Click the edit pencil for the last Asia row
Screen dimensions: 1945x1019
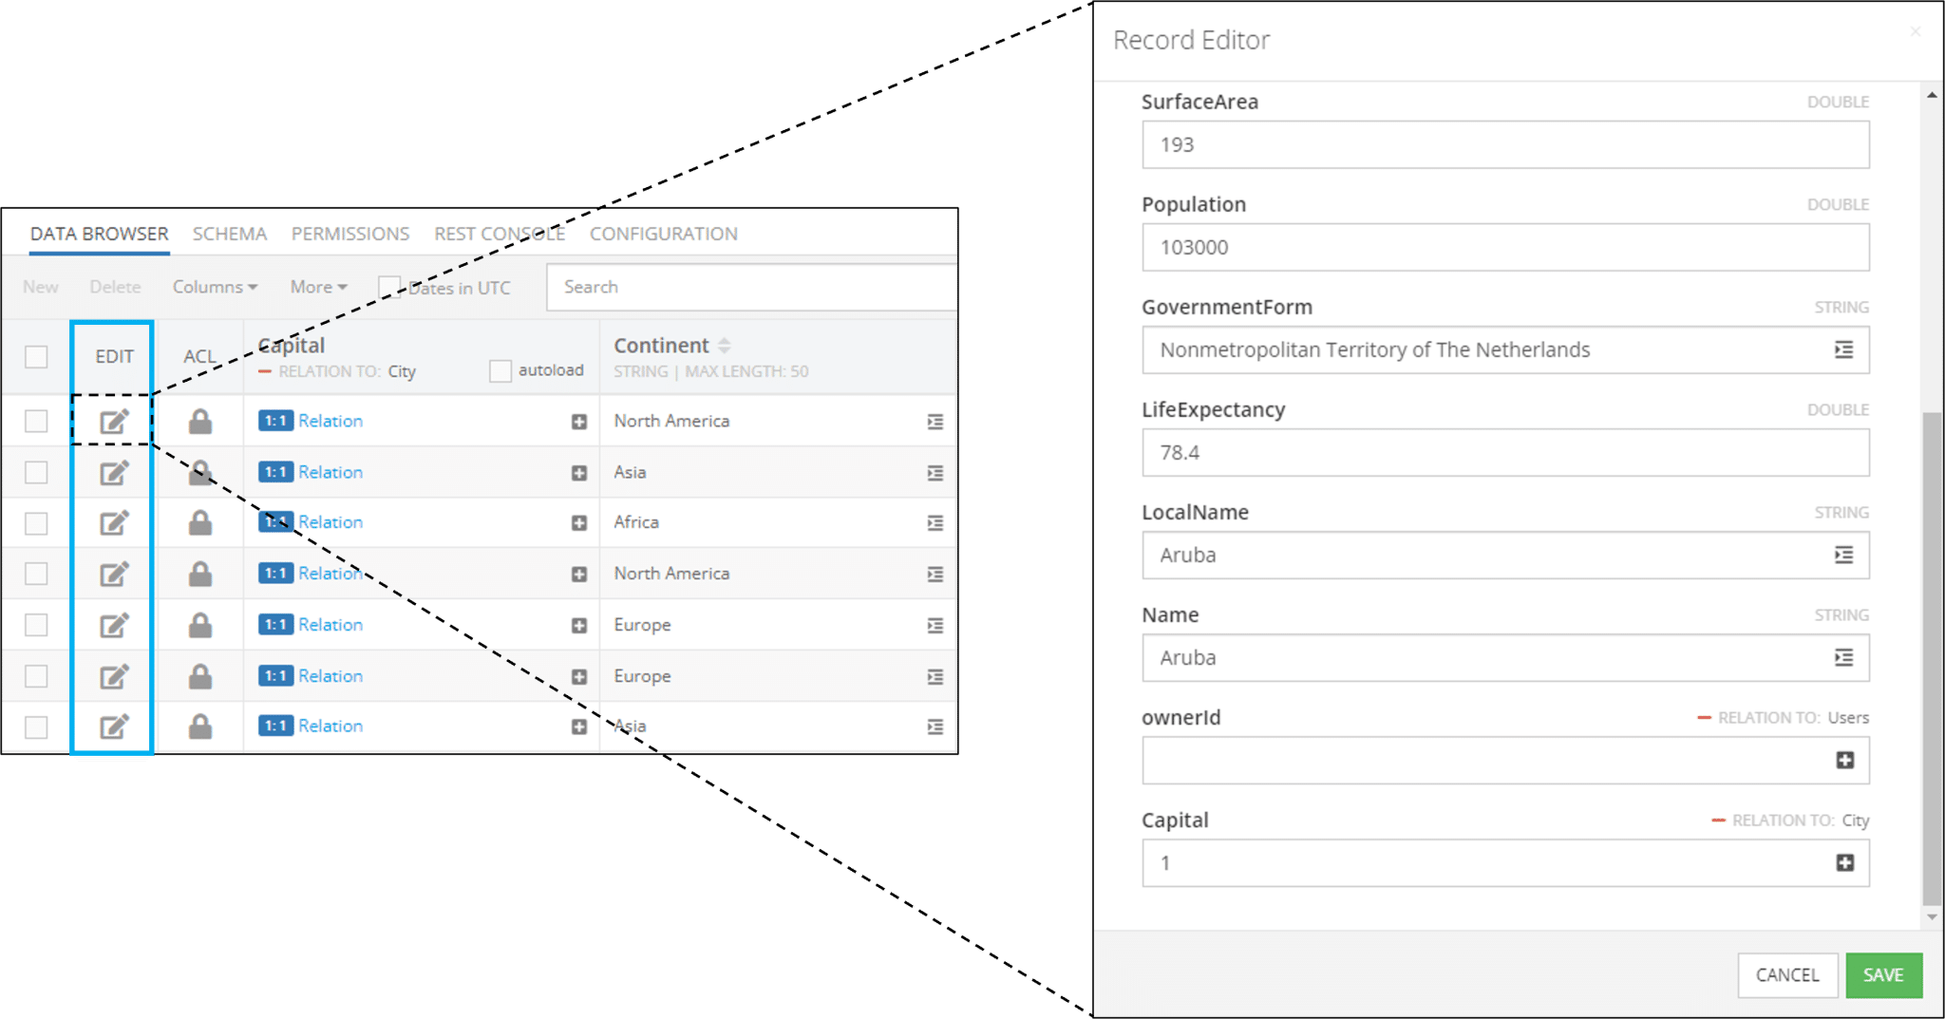(x=114, y=727)
